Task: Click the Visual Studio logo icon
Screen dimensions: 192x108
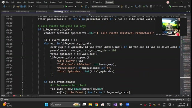Action: pyautogui.click(x=3, y=2)
